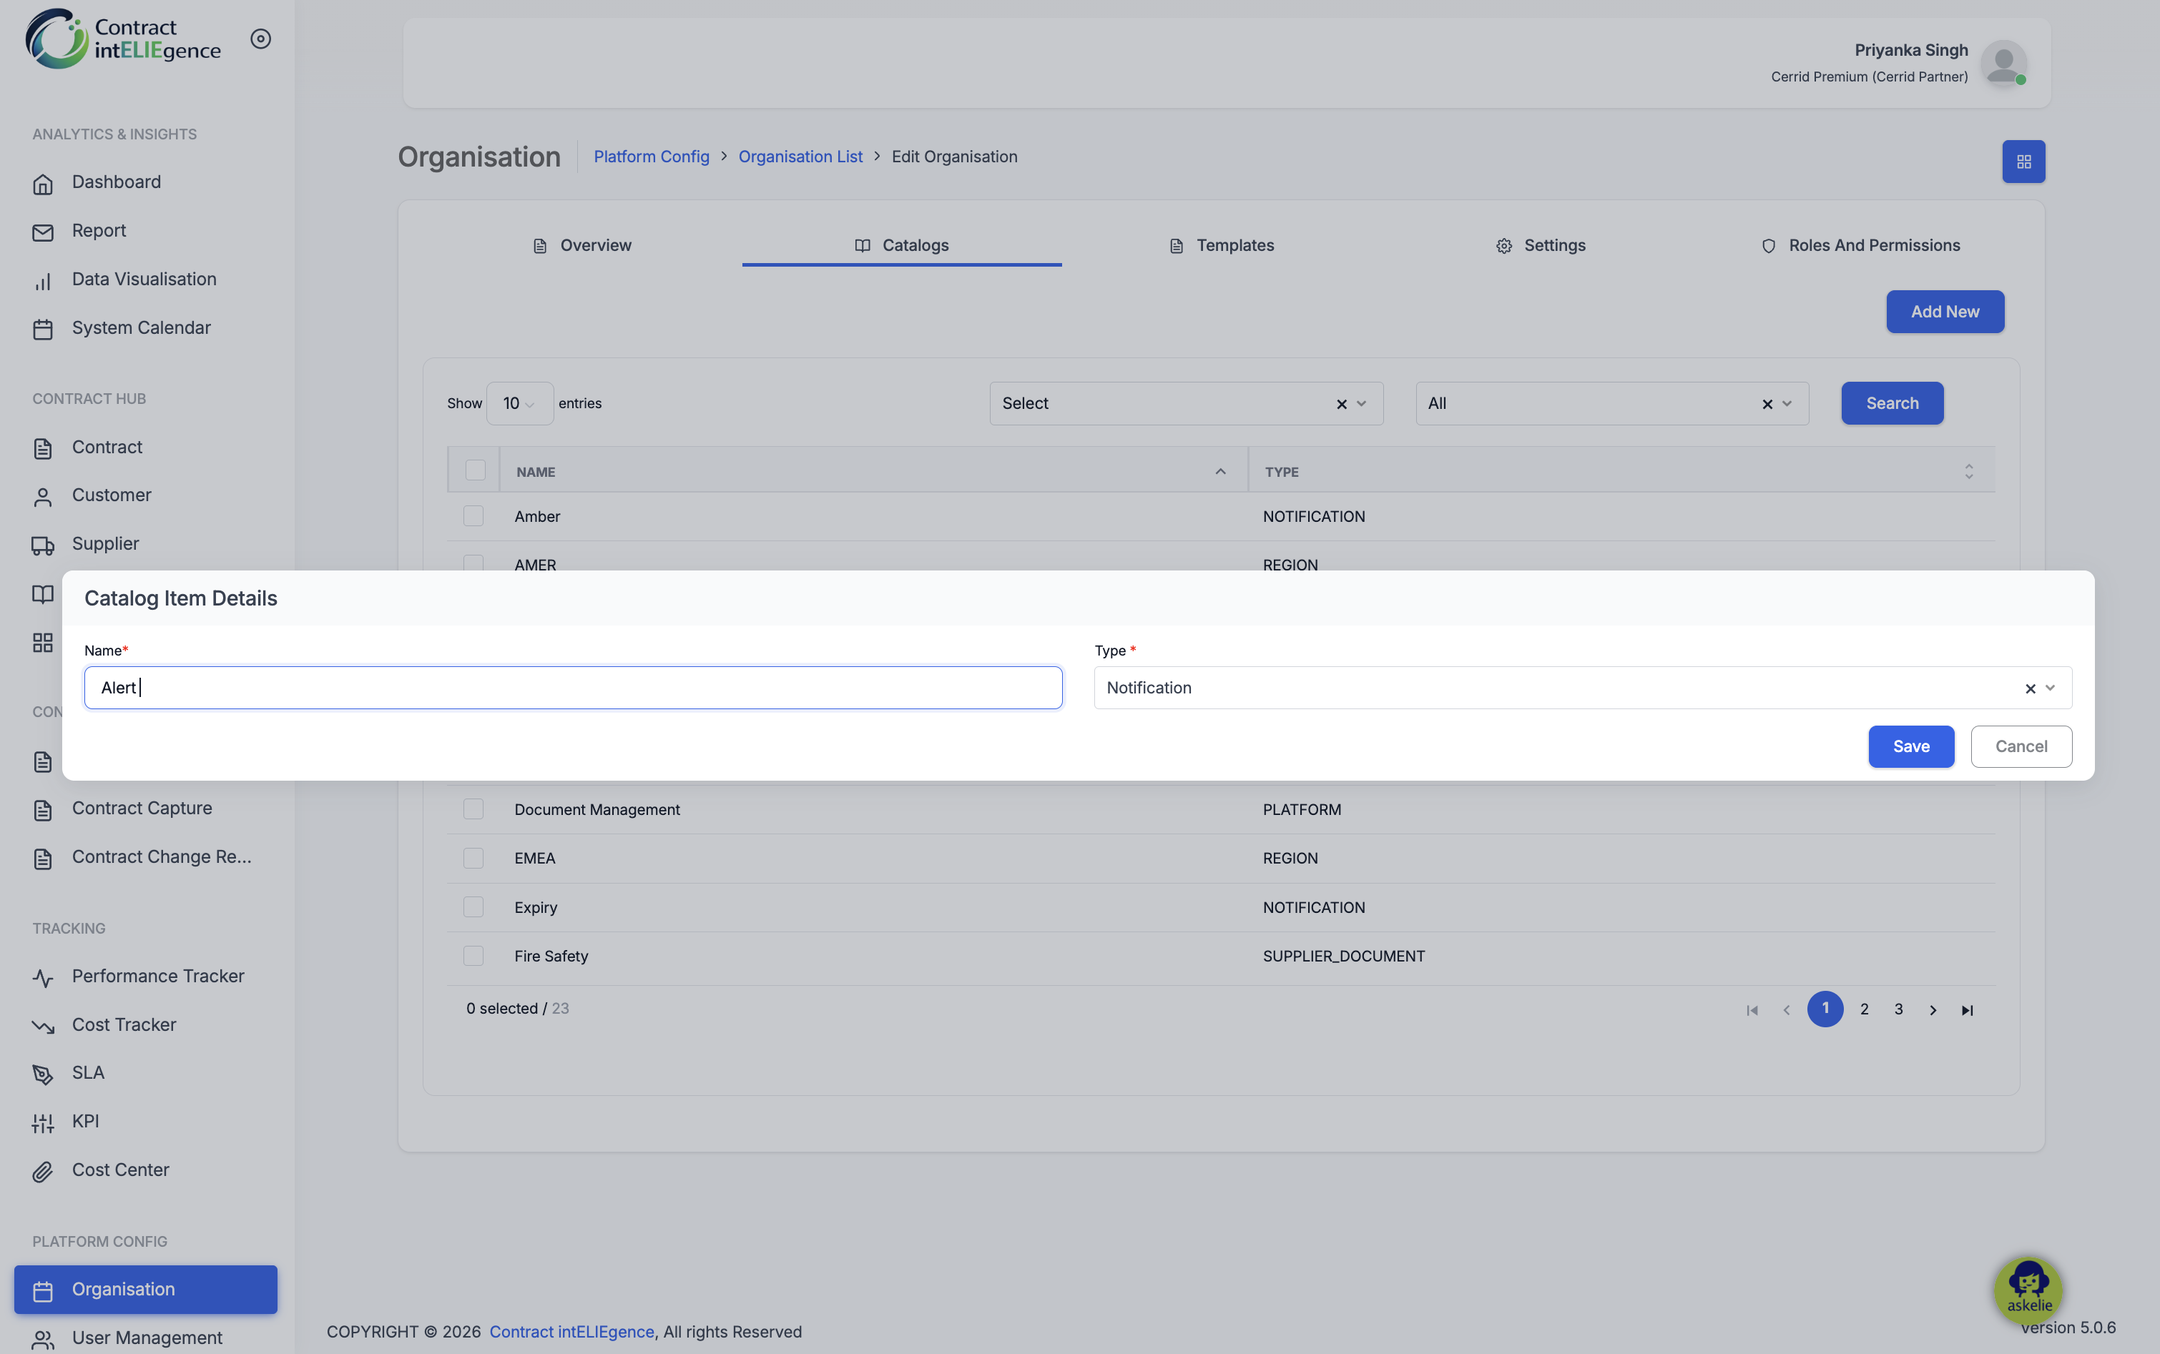Select current page 1 button

click(x=1825, y=1009)
